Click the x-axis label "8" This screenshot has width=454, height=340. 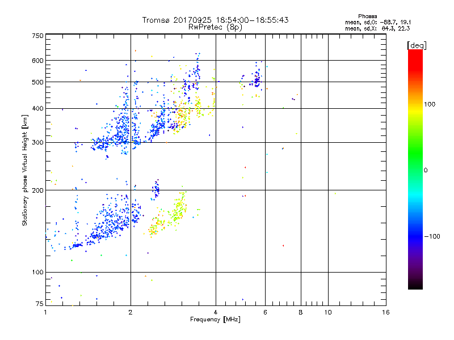coord(301,312)
